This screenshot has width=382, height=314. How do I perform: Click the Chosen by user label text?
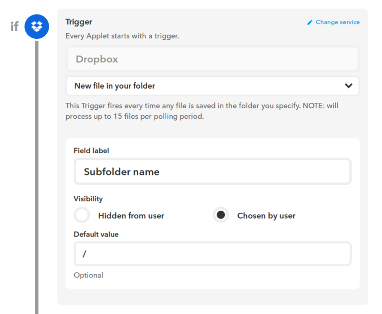tap(266, 216)
